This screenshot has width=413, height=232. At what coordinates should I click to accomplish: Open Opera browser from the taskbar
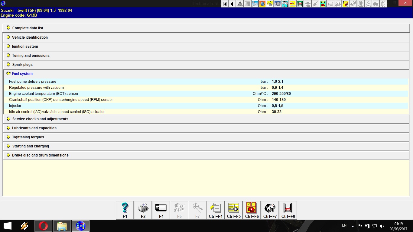coord(43,226)
